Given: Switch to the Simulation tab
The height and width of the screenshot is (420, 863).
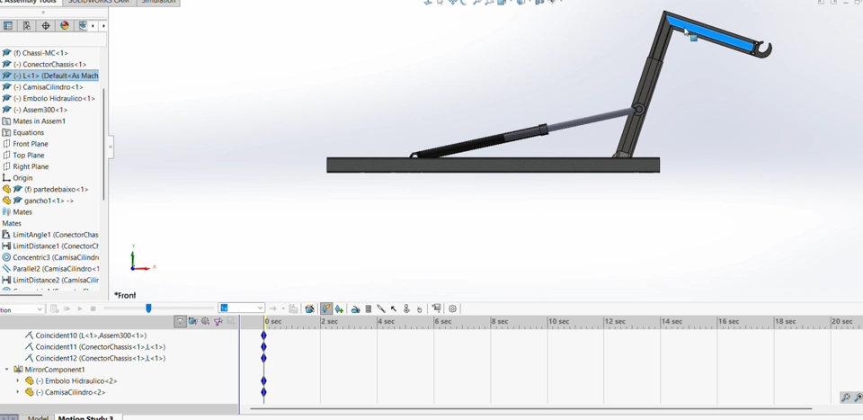Looking at the screenshot, I should 158,2.
